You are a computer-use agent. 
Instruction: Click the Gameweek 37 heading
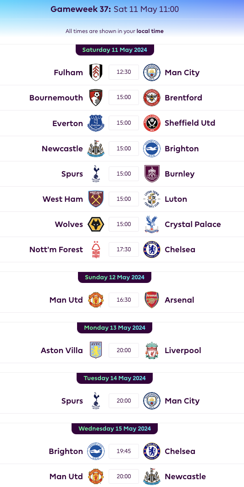81,9
